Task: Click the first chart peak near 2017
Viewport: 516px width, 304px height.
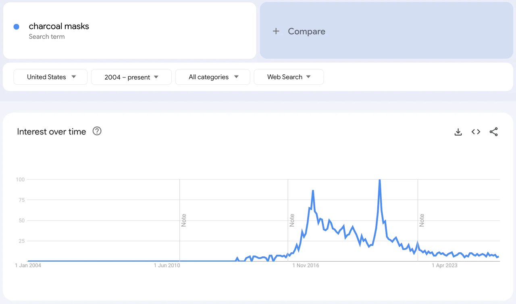Action: [x=313, y=191]
